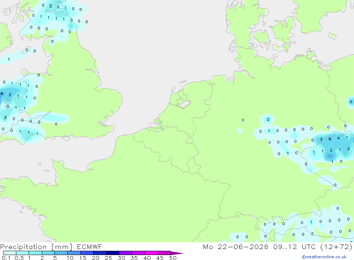This screenshot has width=354, height=260.
Task: Click the 30–35 mm purple legend swatch
Action: pos(126,253)
